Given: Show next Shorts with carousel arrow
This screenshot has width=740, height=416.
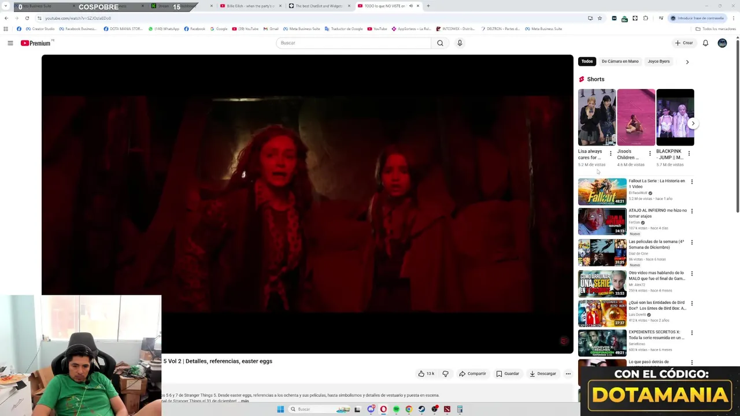Looking at the screenshot, I should tap(693, 123).
